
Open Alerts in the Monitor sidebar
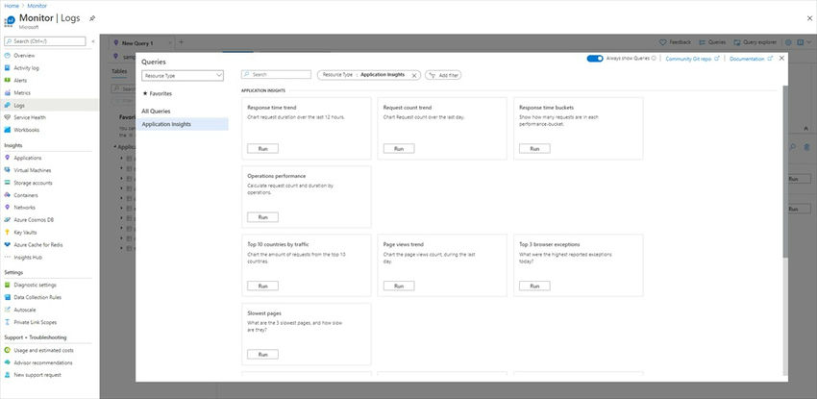coord(20,81)
